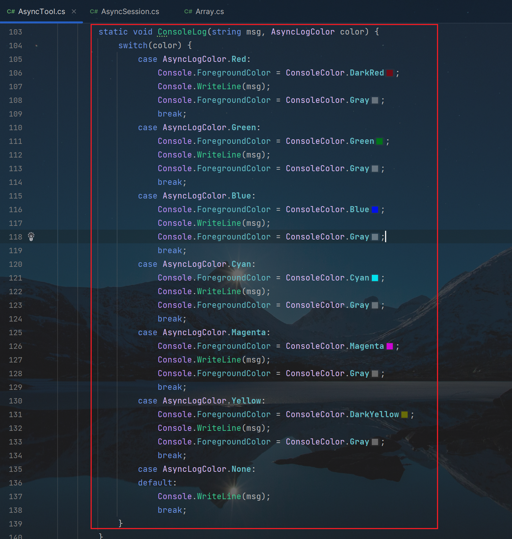This screenshot has width=512, height=539.
Task: Click the ConsoleLog method name on line 103
Action: 182,32
